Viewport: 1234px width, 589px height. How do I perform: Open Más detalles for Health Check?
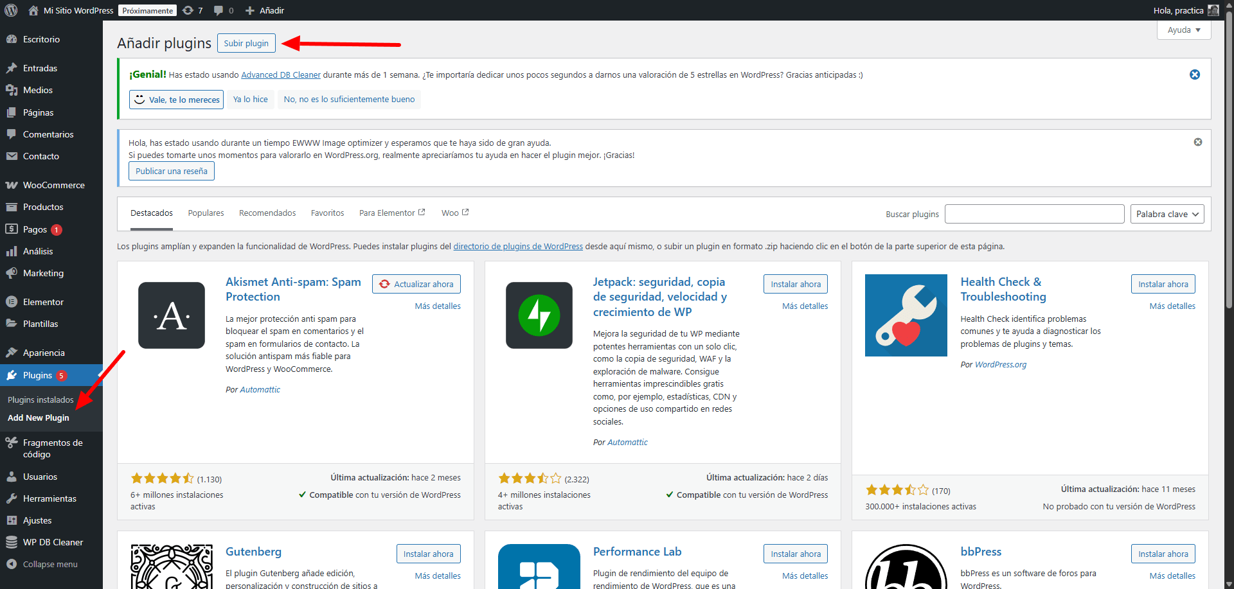coord(1172,306)
